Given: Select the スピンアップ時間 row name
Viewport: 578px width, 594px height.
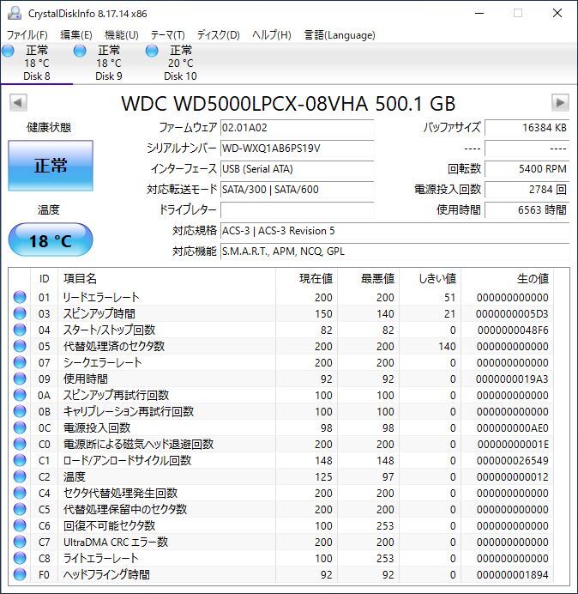Looking at the screenshot, I should pos(99,313).
